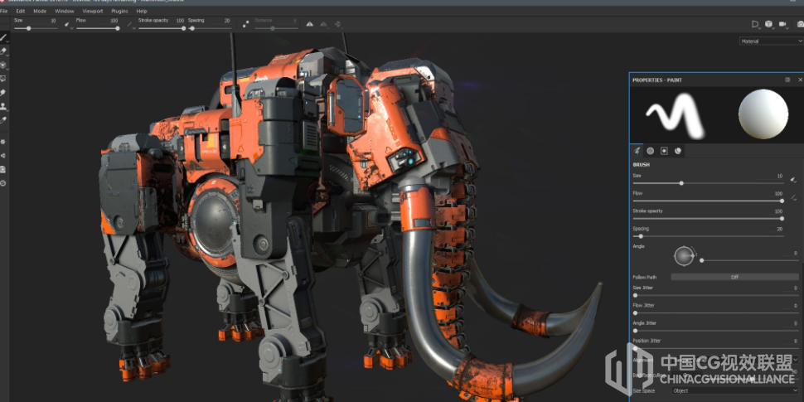This screenshot has width=804, height=402.
Task: Click the screenshot camera icon at top right
Action: 800,24
